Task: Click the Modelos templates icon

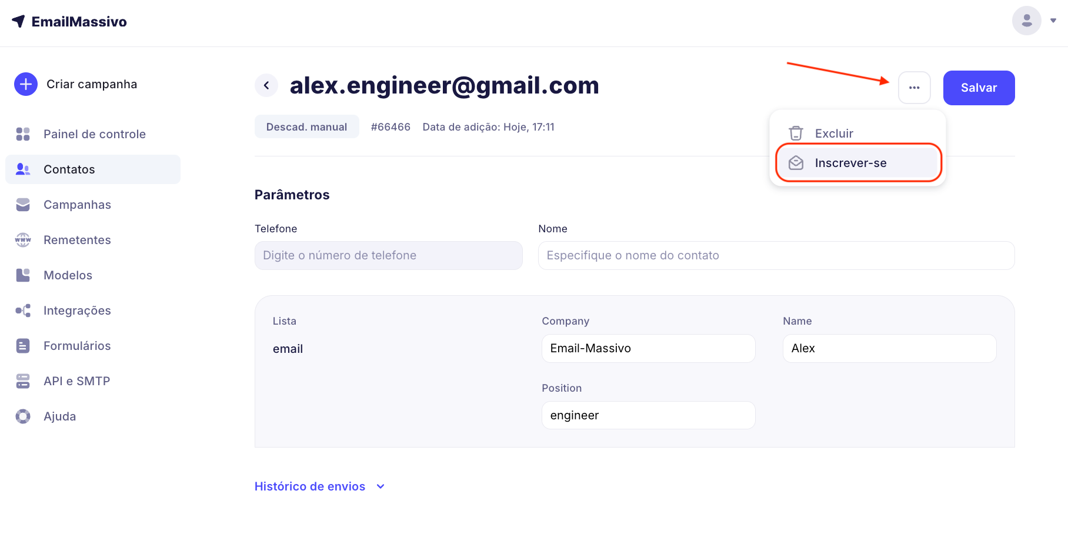Action: [23, 275]
